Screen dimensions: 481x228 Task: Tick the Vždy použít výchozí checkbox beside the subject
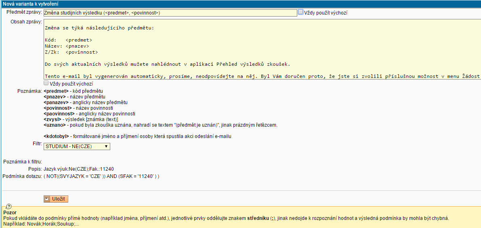[300, 12]
